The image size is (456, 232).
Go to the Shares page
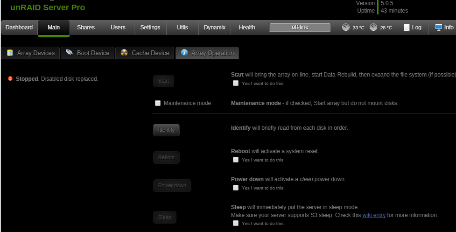pos(86,28)
